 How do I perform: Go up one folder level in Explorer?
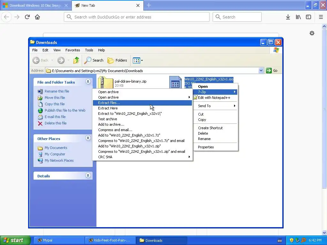76,60
